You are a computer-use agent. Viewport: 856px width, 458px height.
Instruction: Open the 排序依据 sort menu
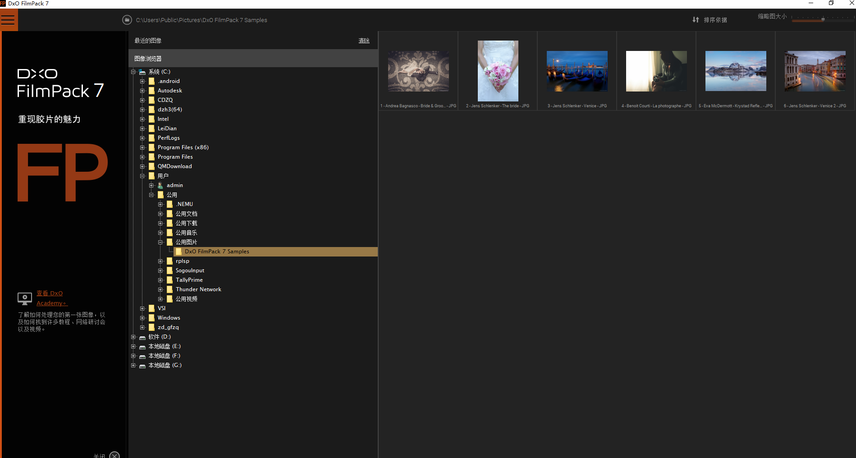click(715, 20)
